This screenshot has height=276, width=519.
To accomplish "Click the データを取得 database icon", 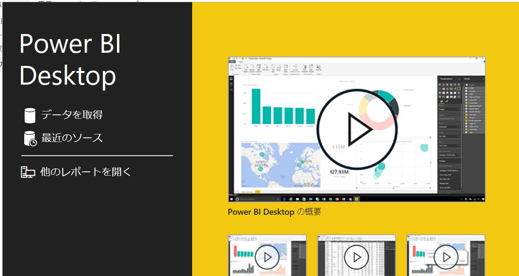I will pyautogui.click(x=30, y=115).
